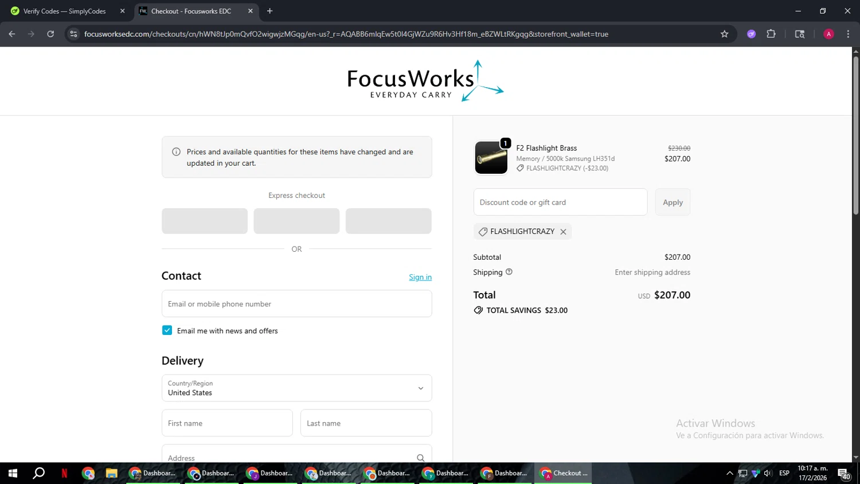Click the FLASHLIGHTCRAZY (-$23.00) line text
Viewport: 860px width, 484px height.
[x=567, y=168]
